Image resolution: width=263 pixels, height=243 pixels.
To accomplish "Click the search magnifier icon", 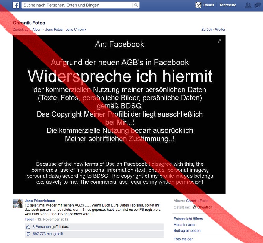I will (x=136, y=5).
